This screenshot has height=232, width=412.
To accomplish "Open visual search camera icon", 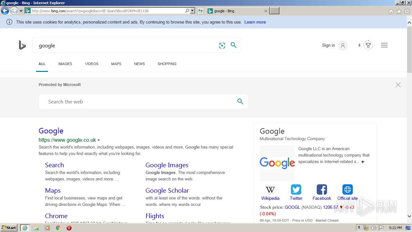I will pos(222,45).
